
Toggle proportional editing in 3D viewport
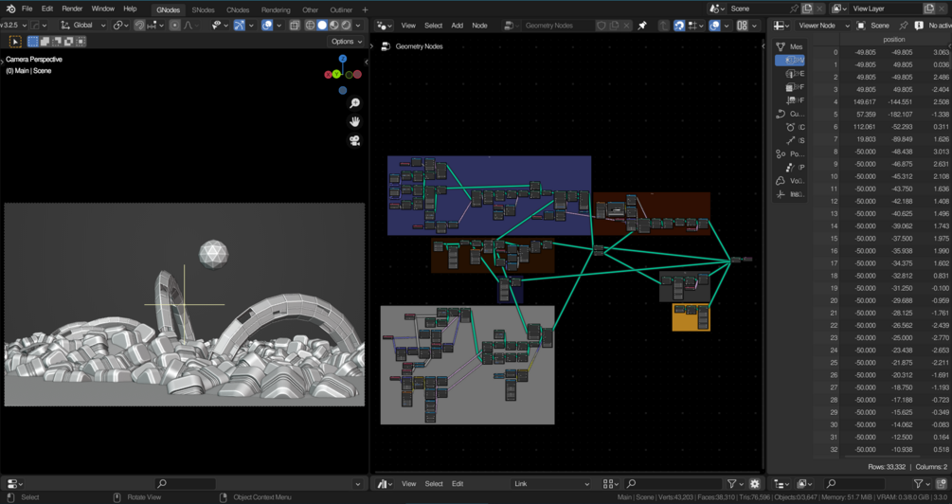click(175, 26)
